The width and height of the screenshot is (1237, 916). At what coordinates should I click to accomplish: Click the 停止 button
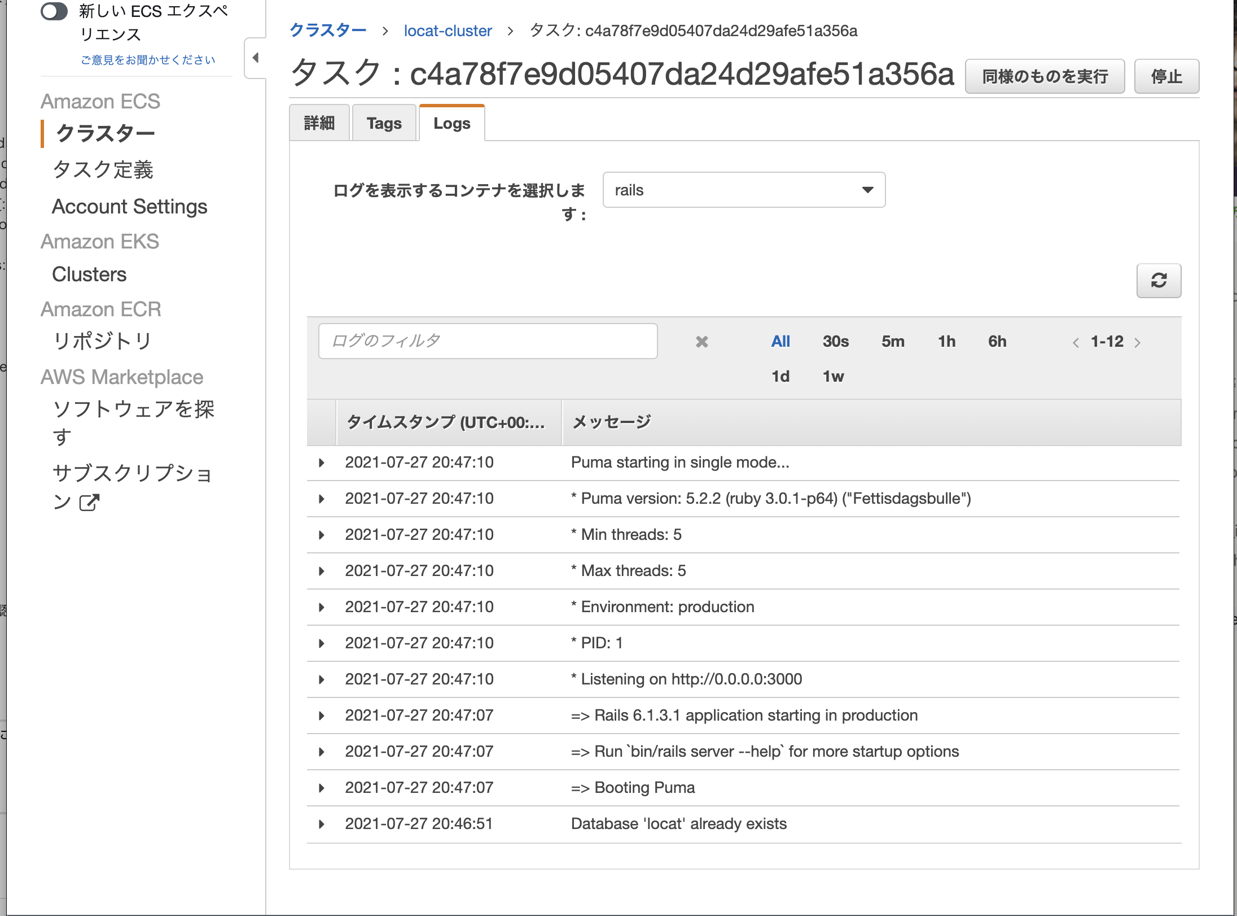(x=1166, y=76)
